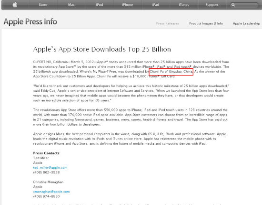Click the text "Chunli Fu of Qingdao, China"
Screen dimensions: 262x205
171,72
